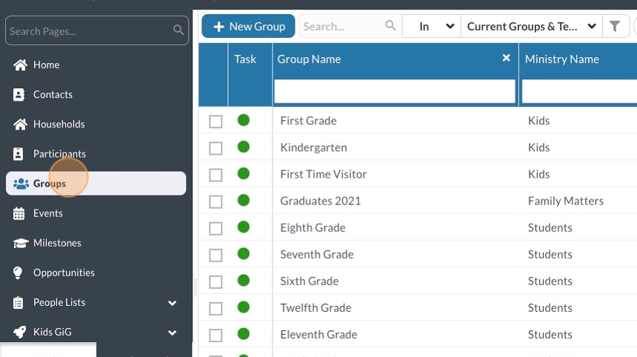Go to Participants in the sidebar
The height and width of the screenshot is (357, 637).
[59, 154]
